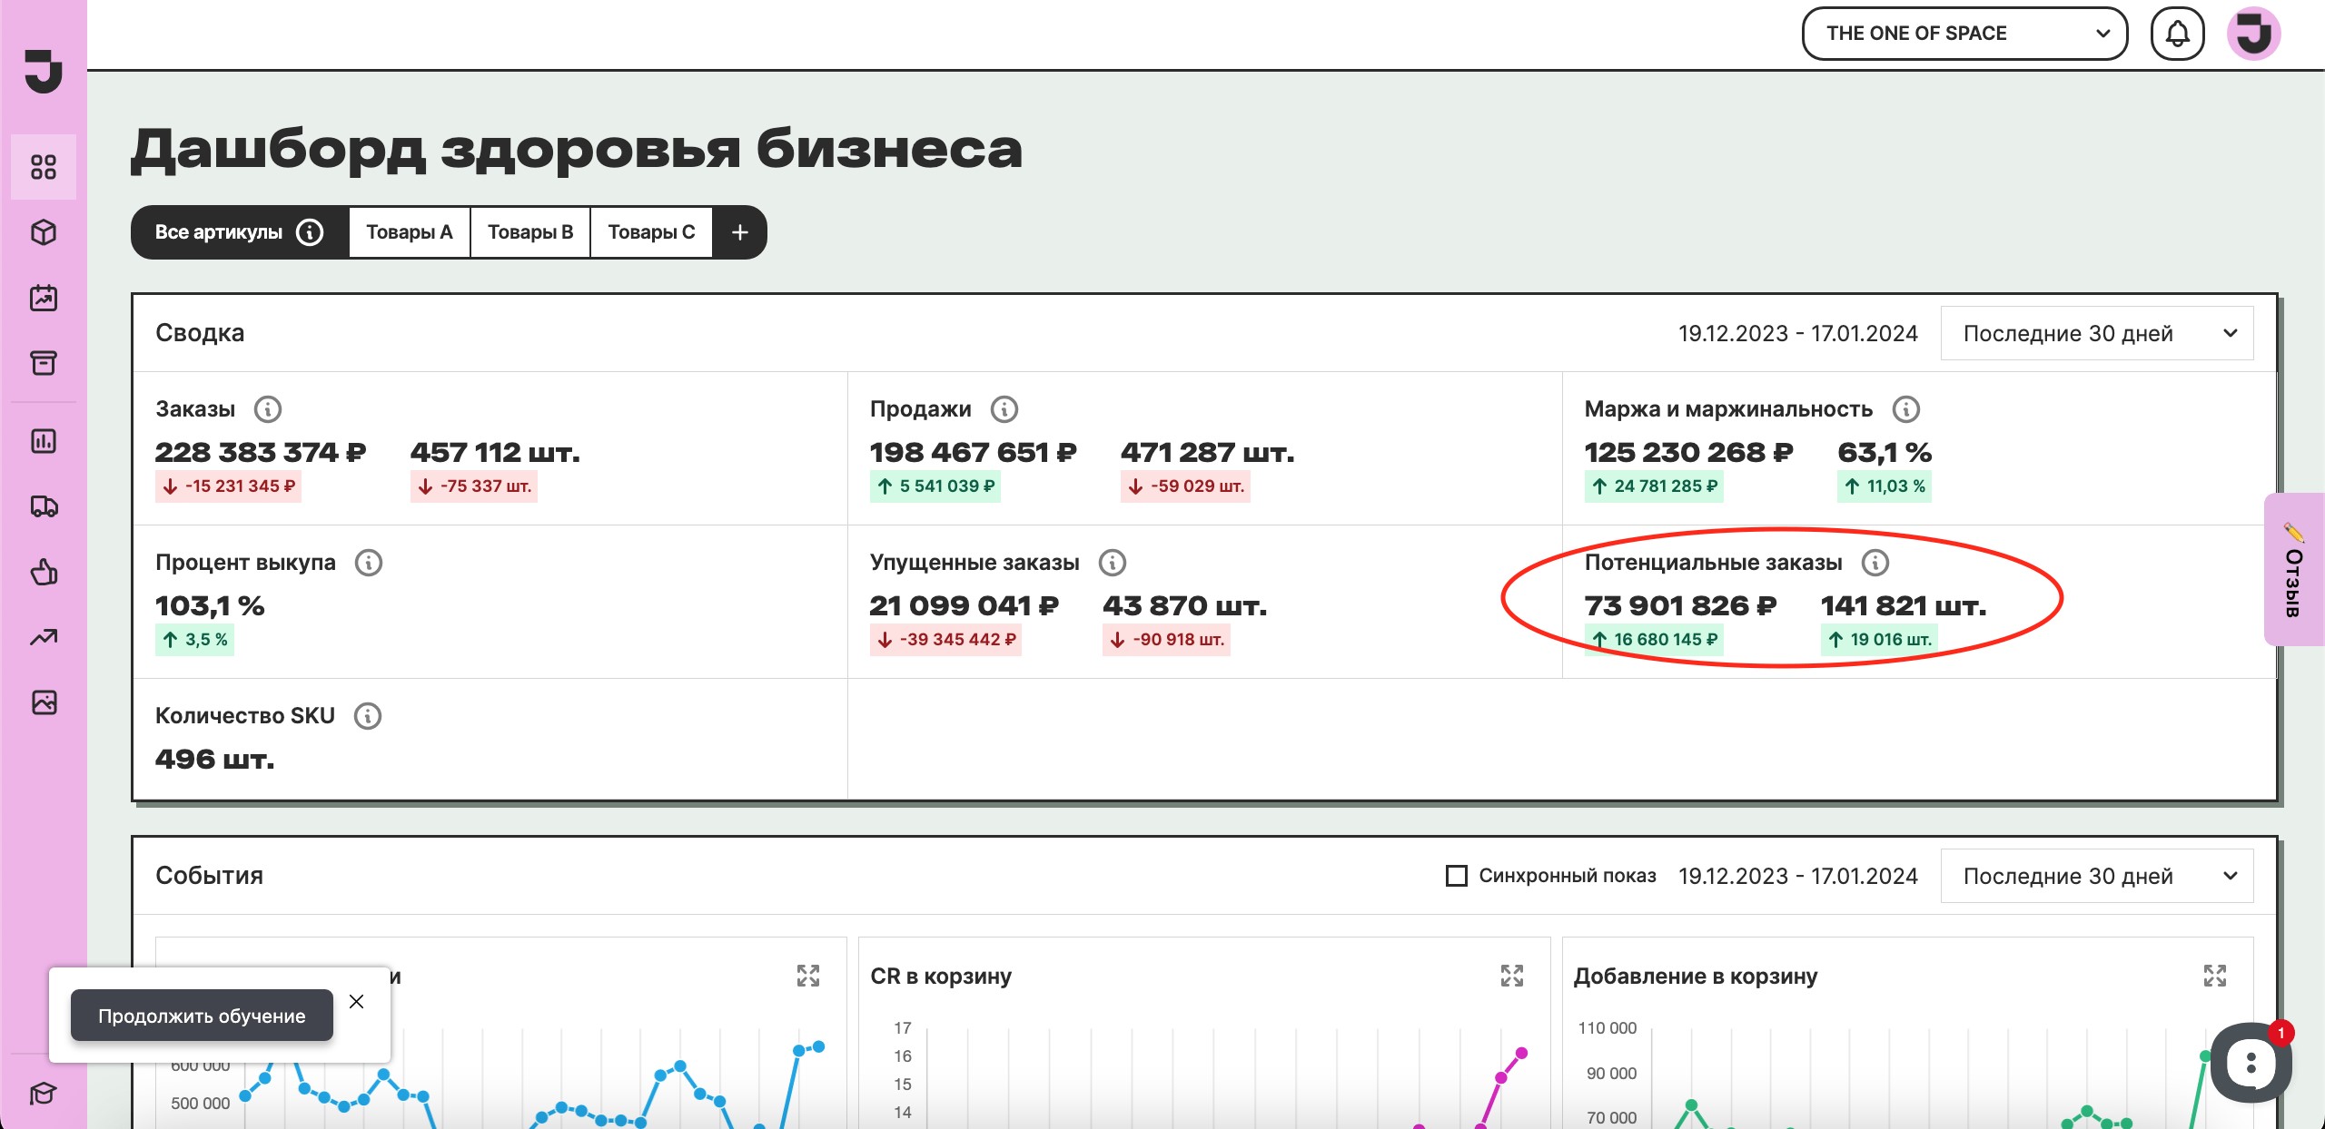Open the user profile avatar

point(2254,34)
